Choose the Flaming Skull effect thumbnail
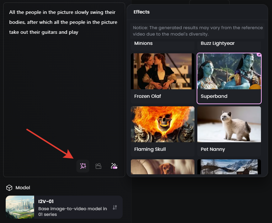 [162, 124]
